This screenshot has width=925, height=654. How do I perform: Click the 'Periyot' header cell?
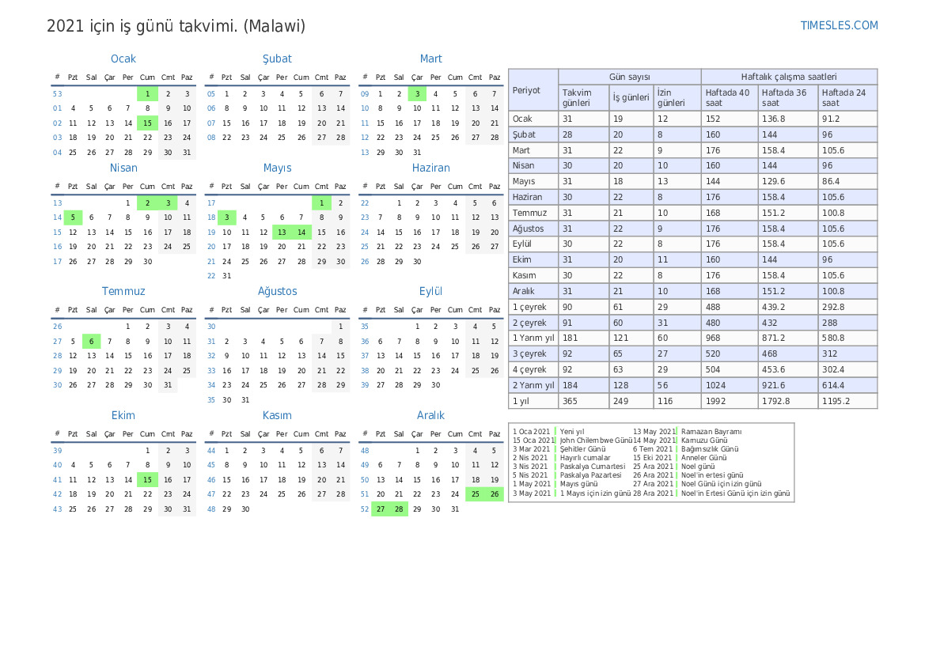point(527,90)
